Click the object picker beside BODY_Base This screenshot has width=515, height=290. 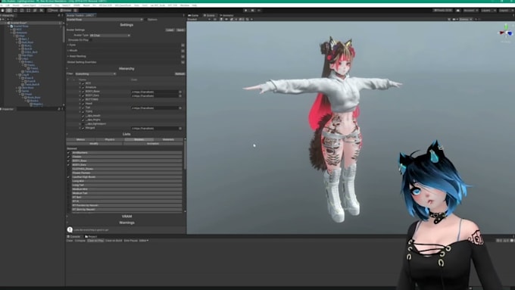pos(180,92)
